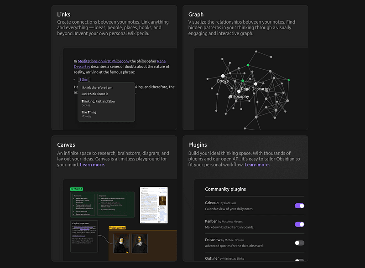Toggle the Calendar plugin switch
This screenshot has height=268, width=365.
[299, 206]
